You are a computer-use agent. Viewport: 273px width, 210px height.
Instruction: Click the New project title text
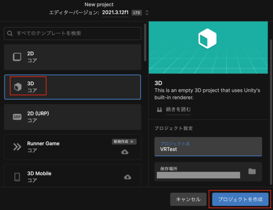coord(99,5)
